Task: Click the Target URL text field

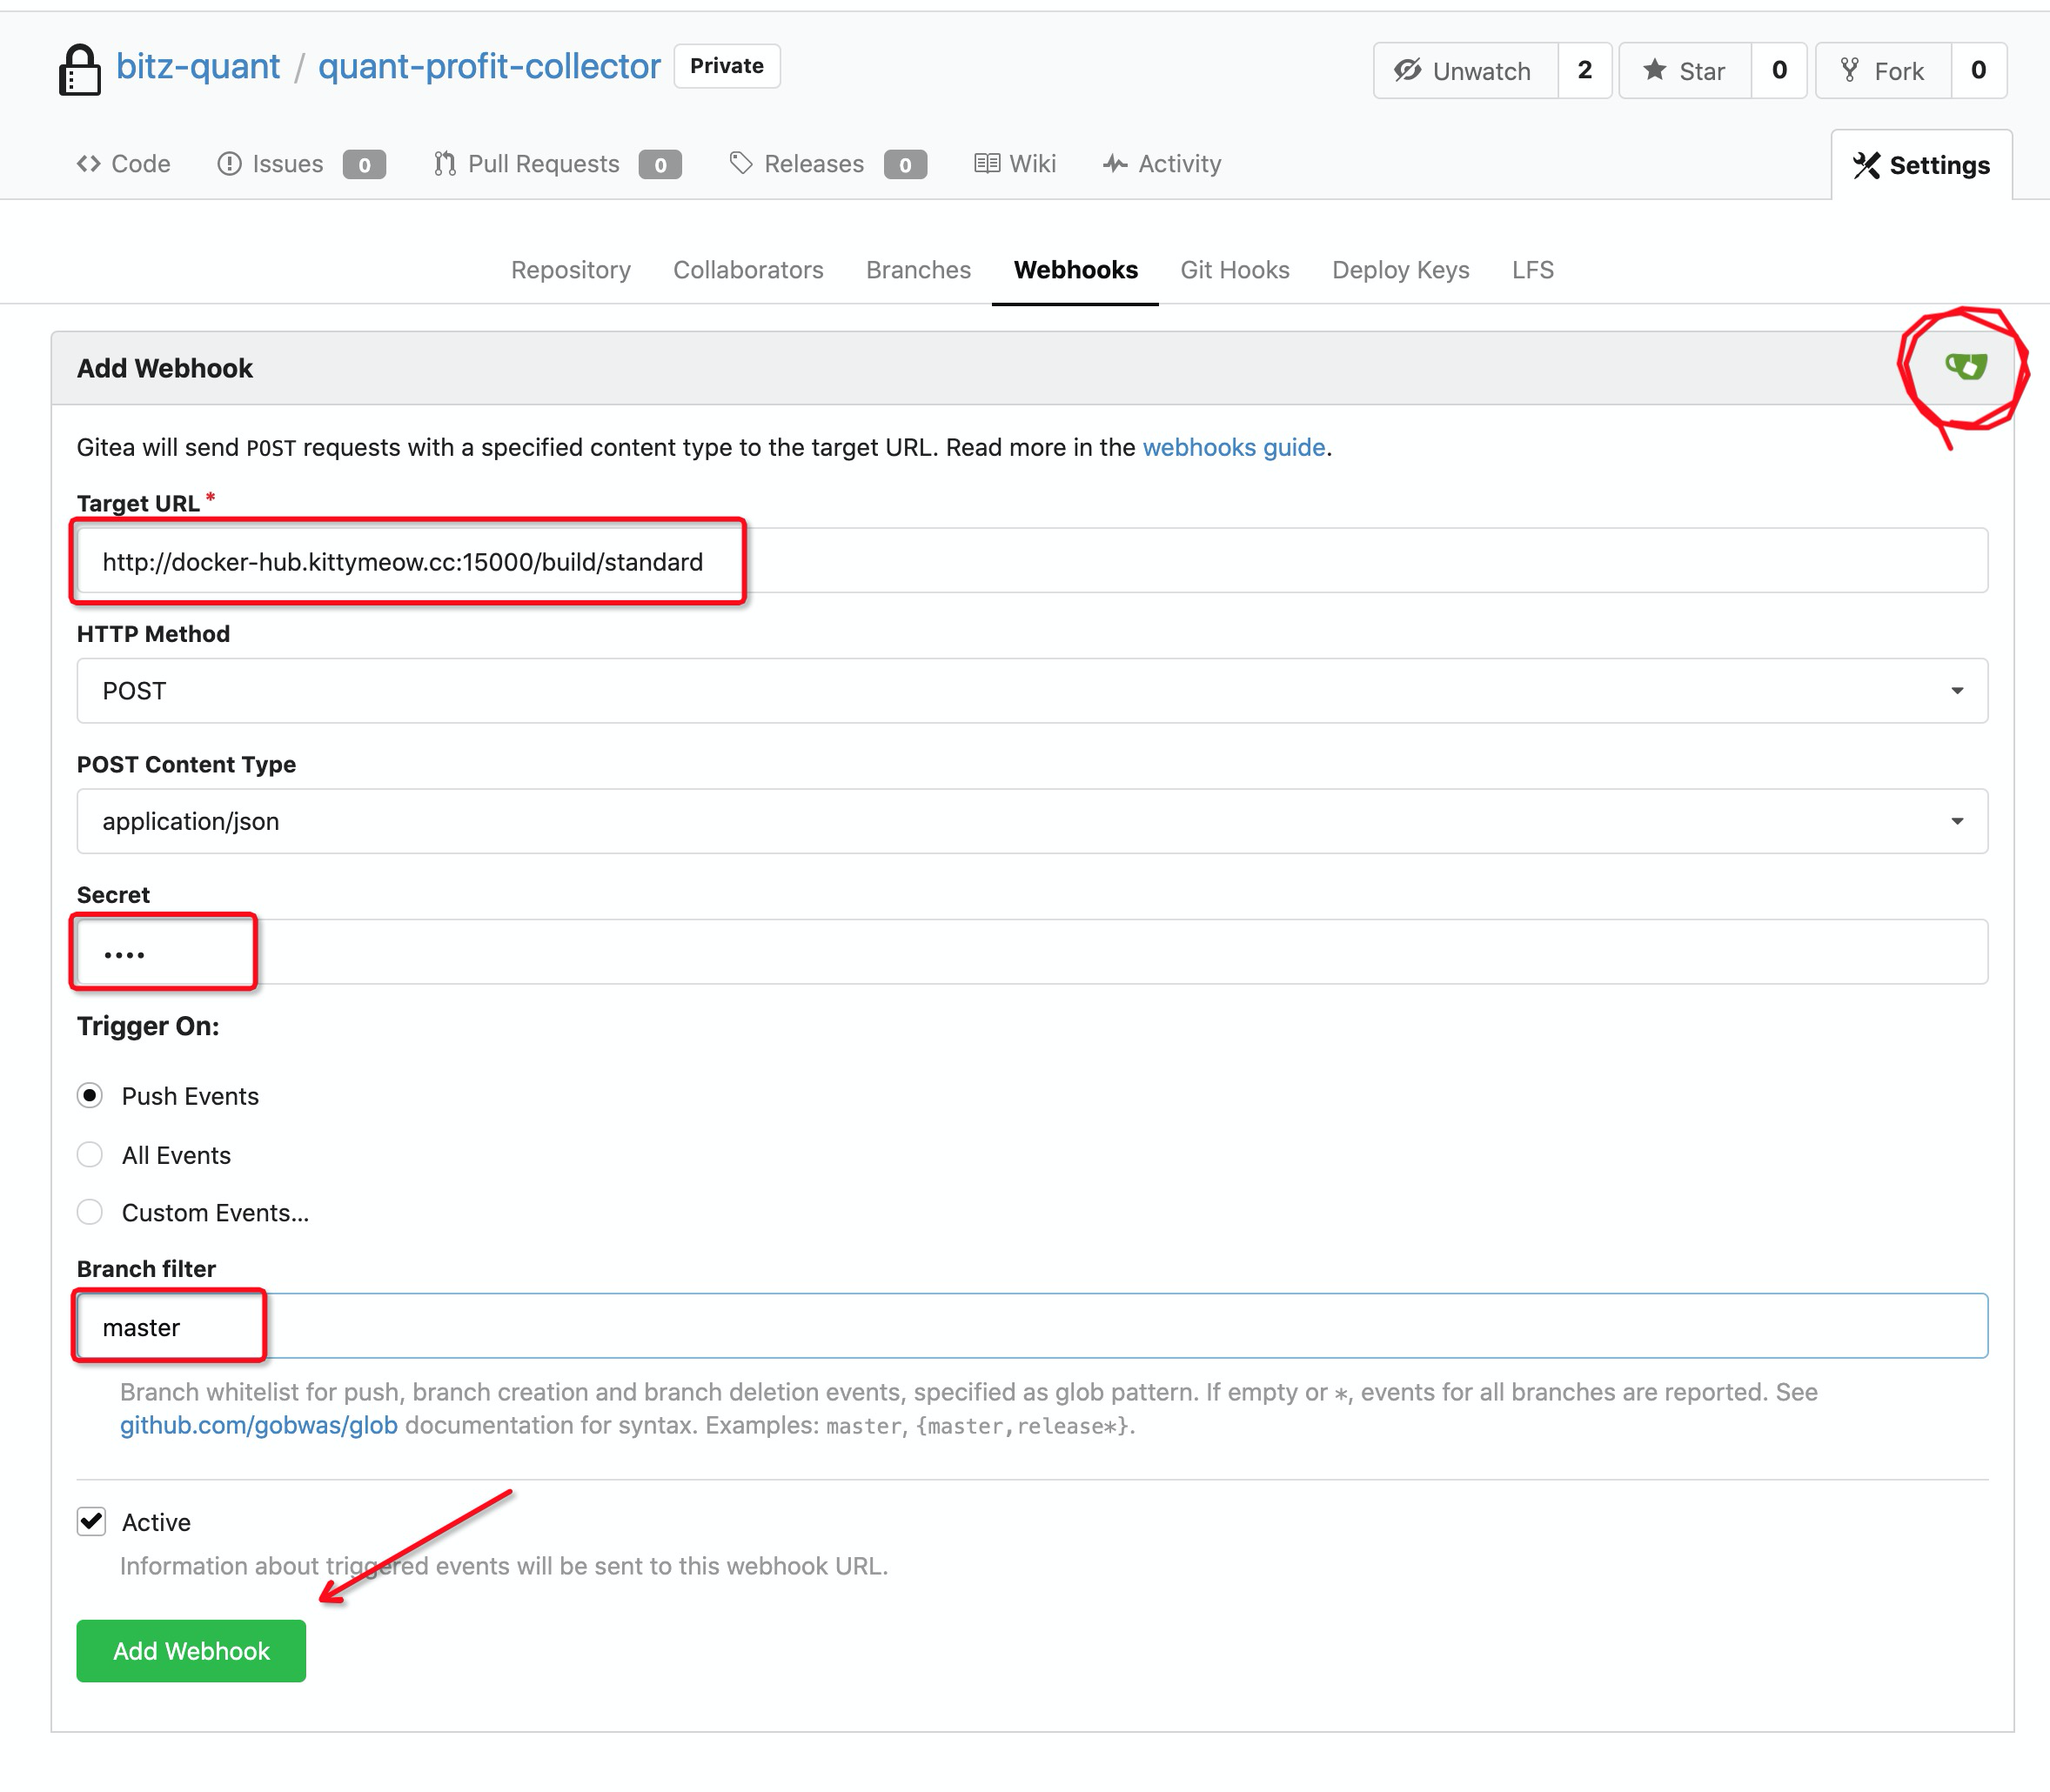Action: 1032,561
